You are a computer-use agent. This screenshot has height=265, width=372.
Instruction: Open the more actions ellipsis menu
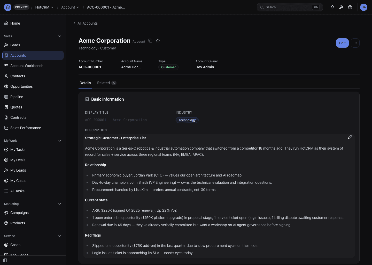pyautogui.click(x=355, y=43)
